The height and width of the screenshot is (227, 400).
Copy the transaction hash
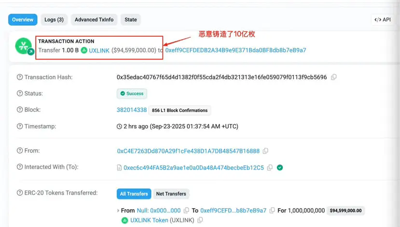[x=334, y=77]
